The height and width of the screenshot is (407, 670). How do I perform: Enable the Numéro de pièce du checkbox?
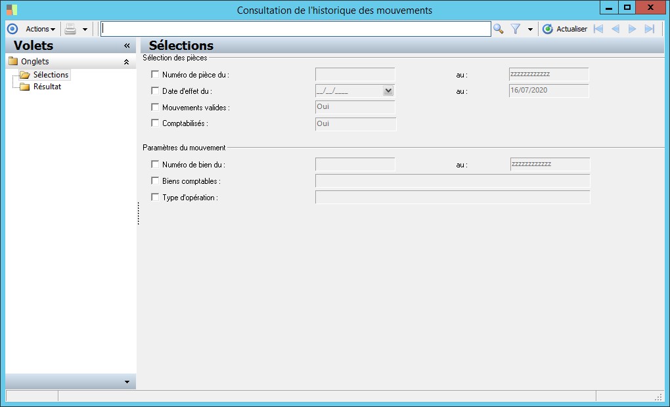155,74
